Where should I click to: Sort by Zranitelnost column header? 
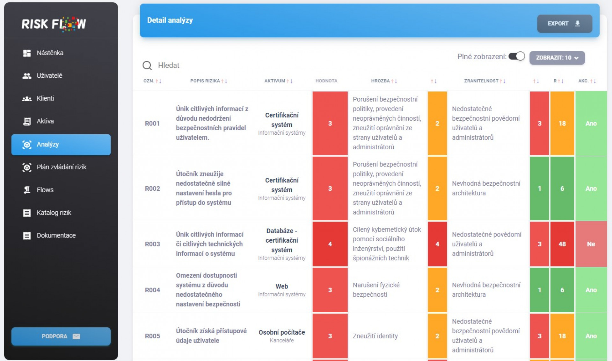point(484,81)
